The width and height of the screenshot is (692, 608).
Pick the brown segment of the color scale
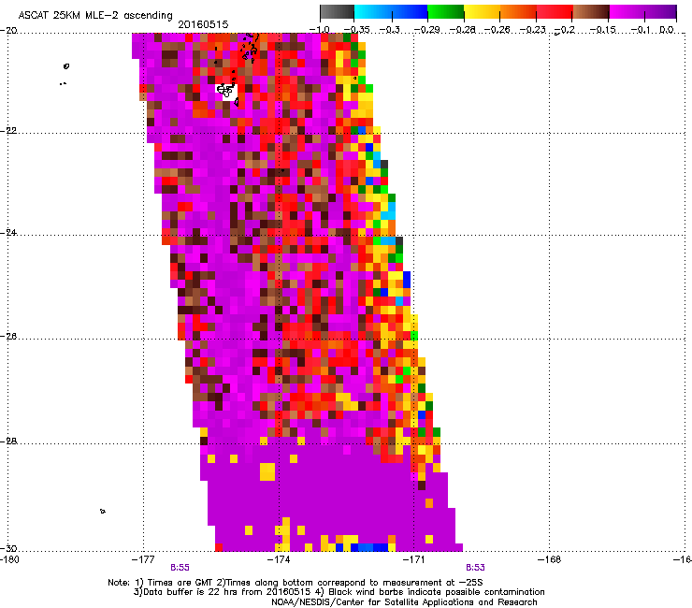[591, 11]
